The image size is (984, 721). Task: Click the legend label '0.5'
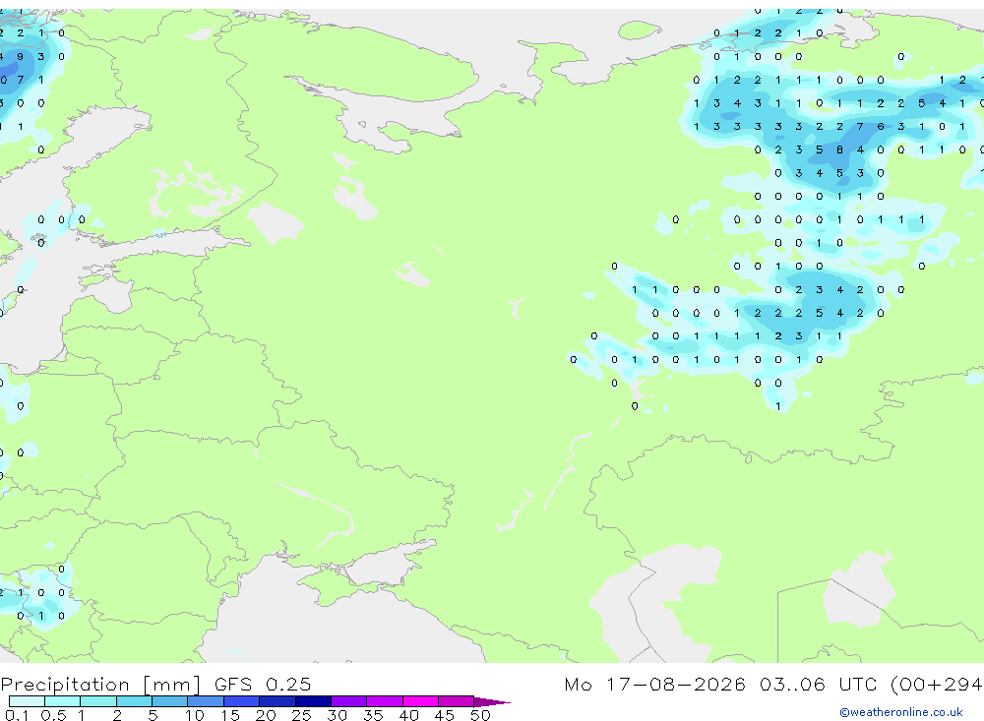pyautogui.click(x=53, y=715)
